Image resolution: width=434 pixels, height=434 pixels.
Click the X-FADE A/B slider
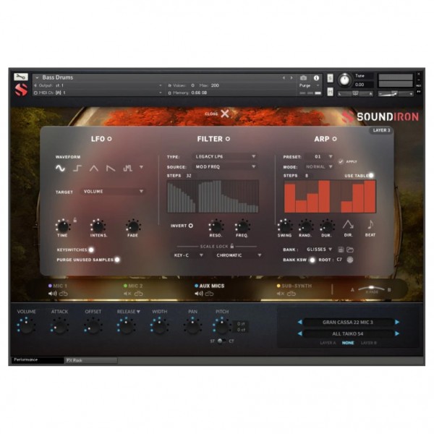[371, 289]
